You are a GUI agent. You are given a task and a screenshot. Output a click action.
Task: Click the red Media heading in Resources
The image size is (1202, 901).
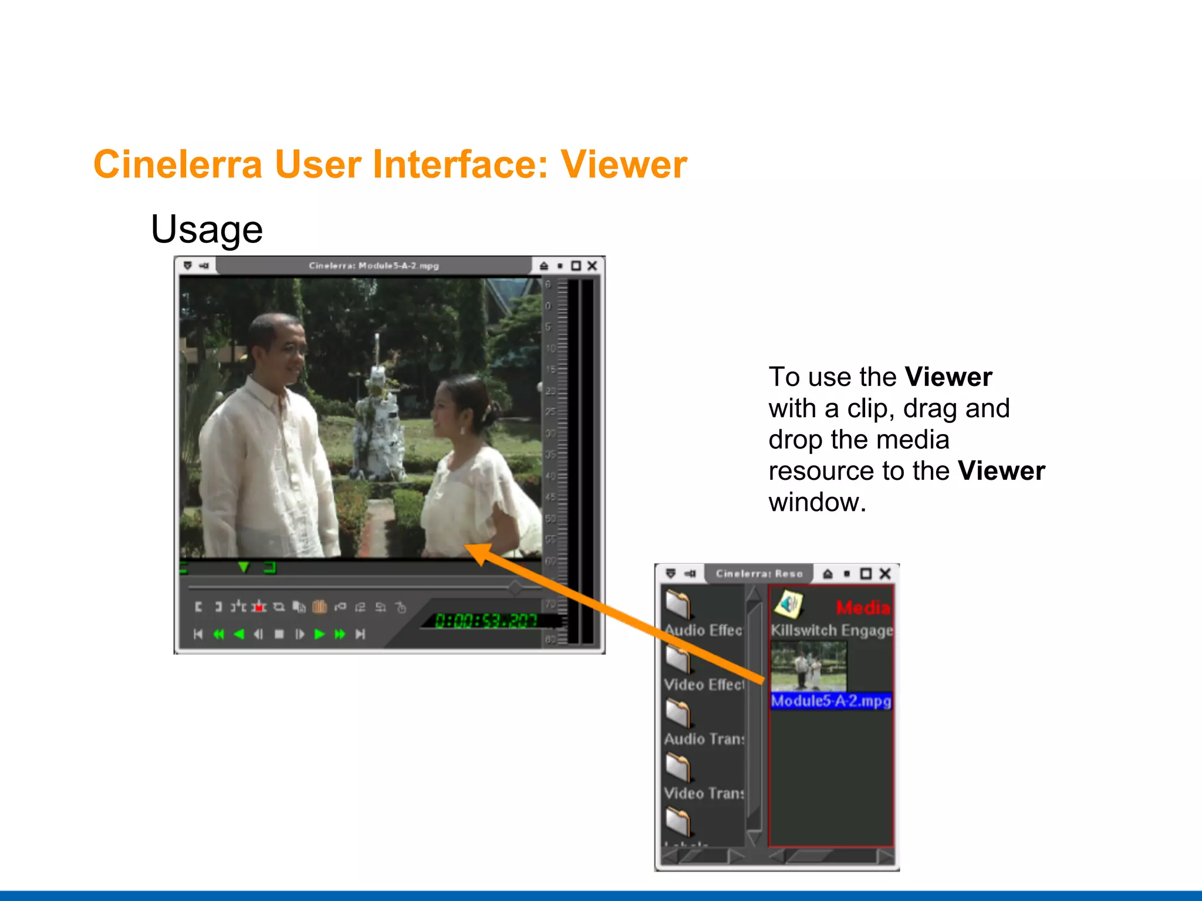pos(863,607)
